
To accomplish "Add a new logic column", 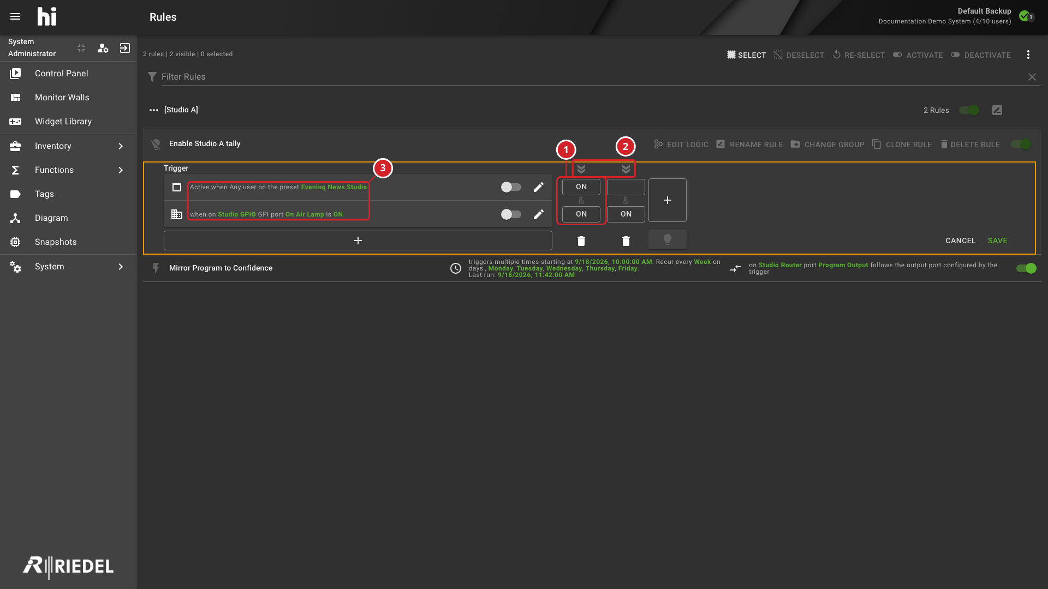I will [668, 200].
